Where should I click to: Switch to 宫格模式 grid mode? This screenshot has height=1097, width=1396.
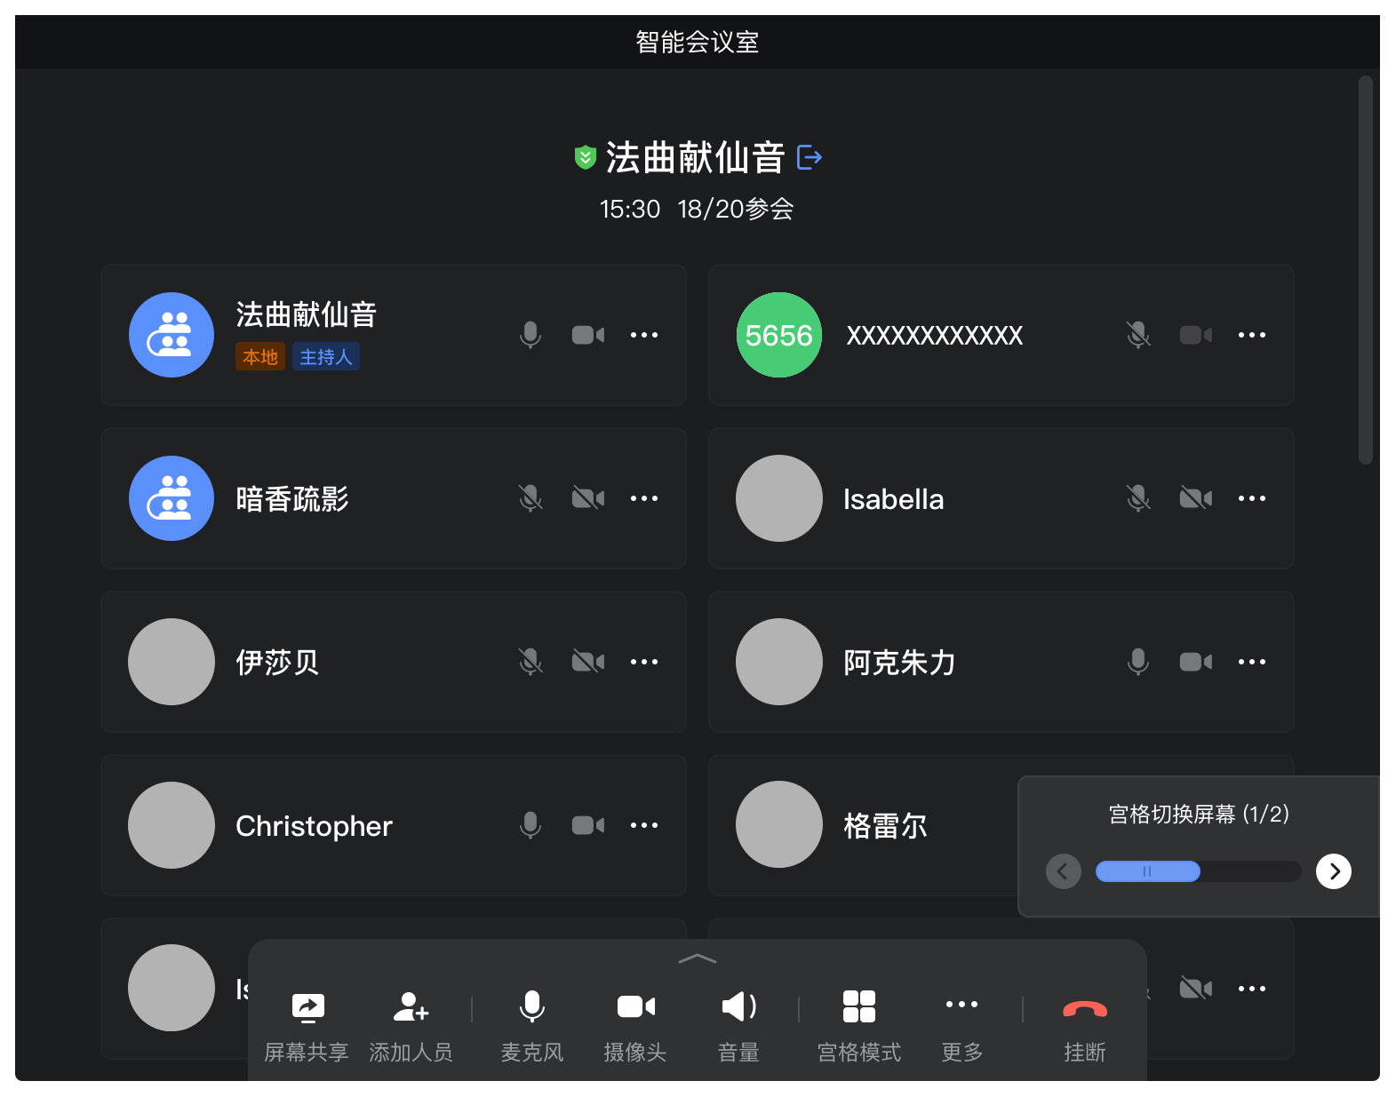pos(859,1026)
